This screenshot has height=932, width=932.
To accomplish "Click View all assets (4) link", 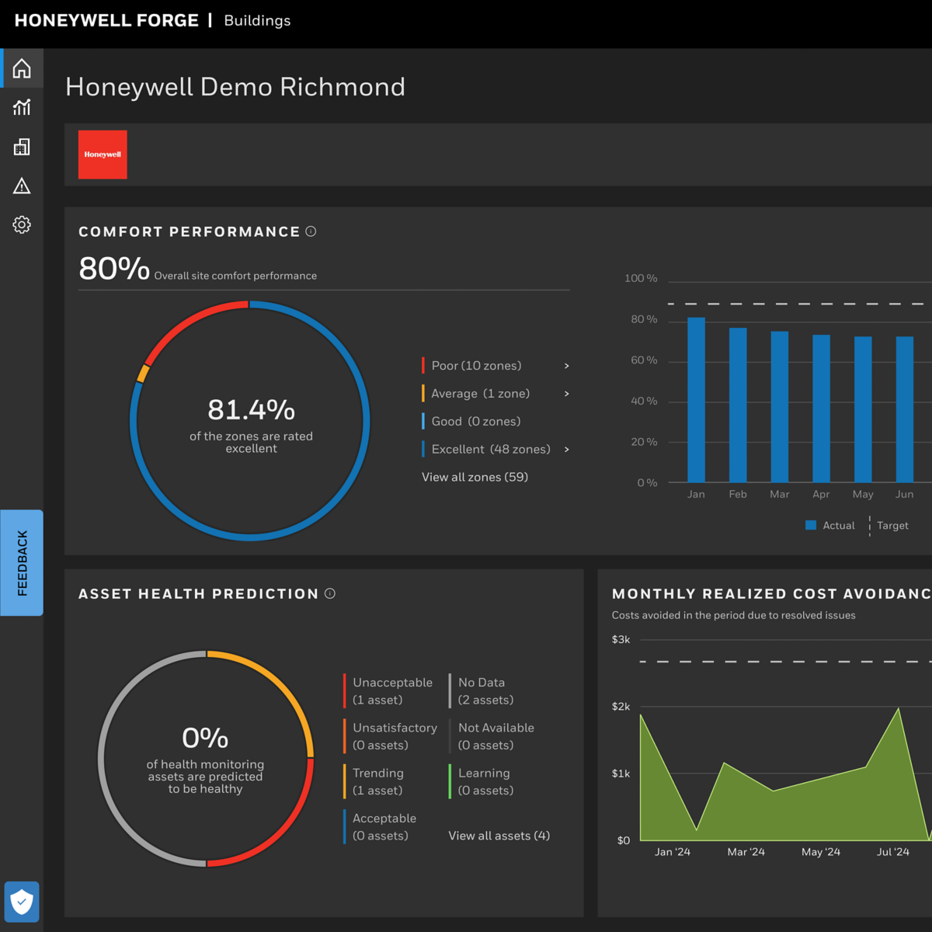I will pos(499,836).
